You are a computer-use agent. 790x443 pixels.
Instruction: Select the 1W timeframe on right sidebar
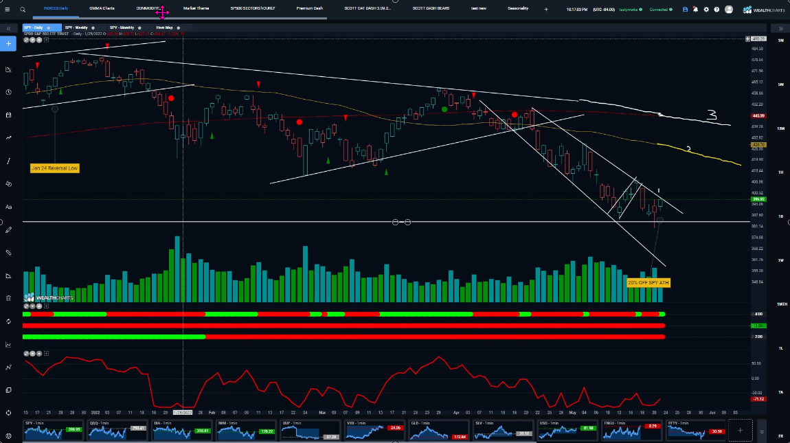(x=781, y=260)
